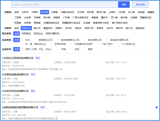Select 廊坊市 city filter
Screen dimensions: 160x121
tap(119, 28)
